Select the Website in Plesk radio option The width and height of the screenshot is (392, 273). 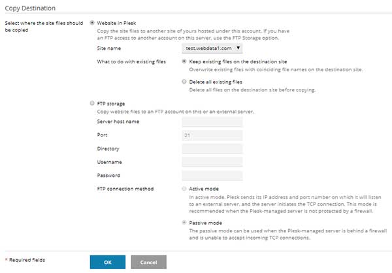(x=92, y=23)
